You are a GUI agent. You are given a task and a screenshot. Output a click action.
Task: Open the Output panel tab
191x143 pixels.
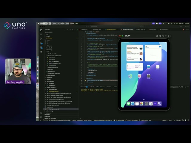92,87
